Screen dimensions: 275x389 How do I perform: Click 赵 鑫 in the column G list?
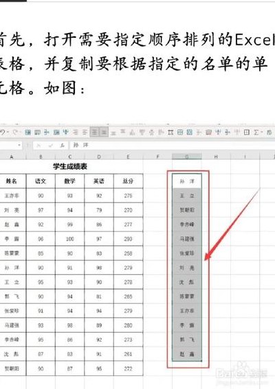187,354
